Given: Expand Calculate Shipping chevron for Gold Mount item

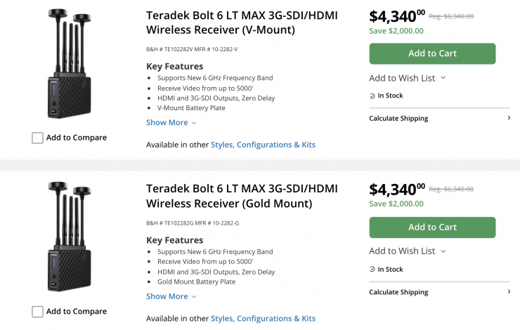Looking at the screenshot, I should click(x=509, y=292).
